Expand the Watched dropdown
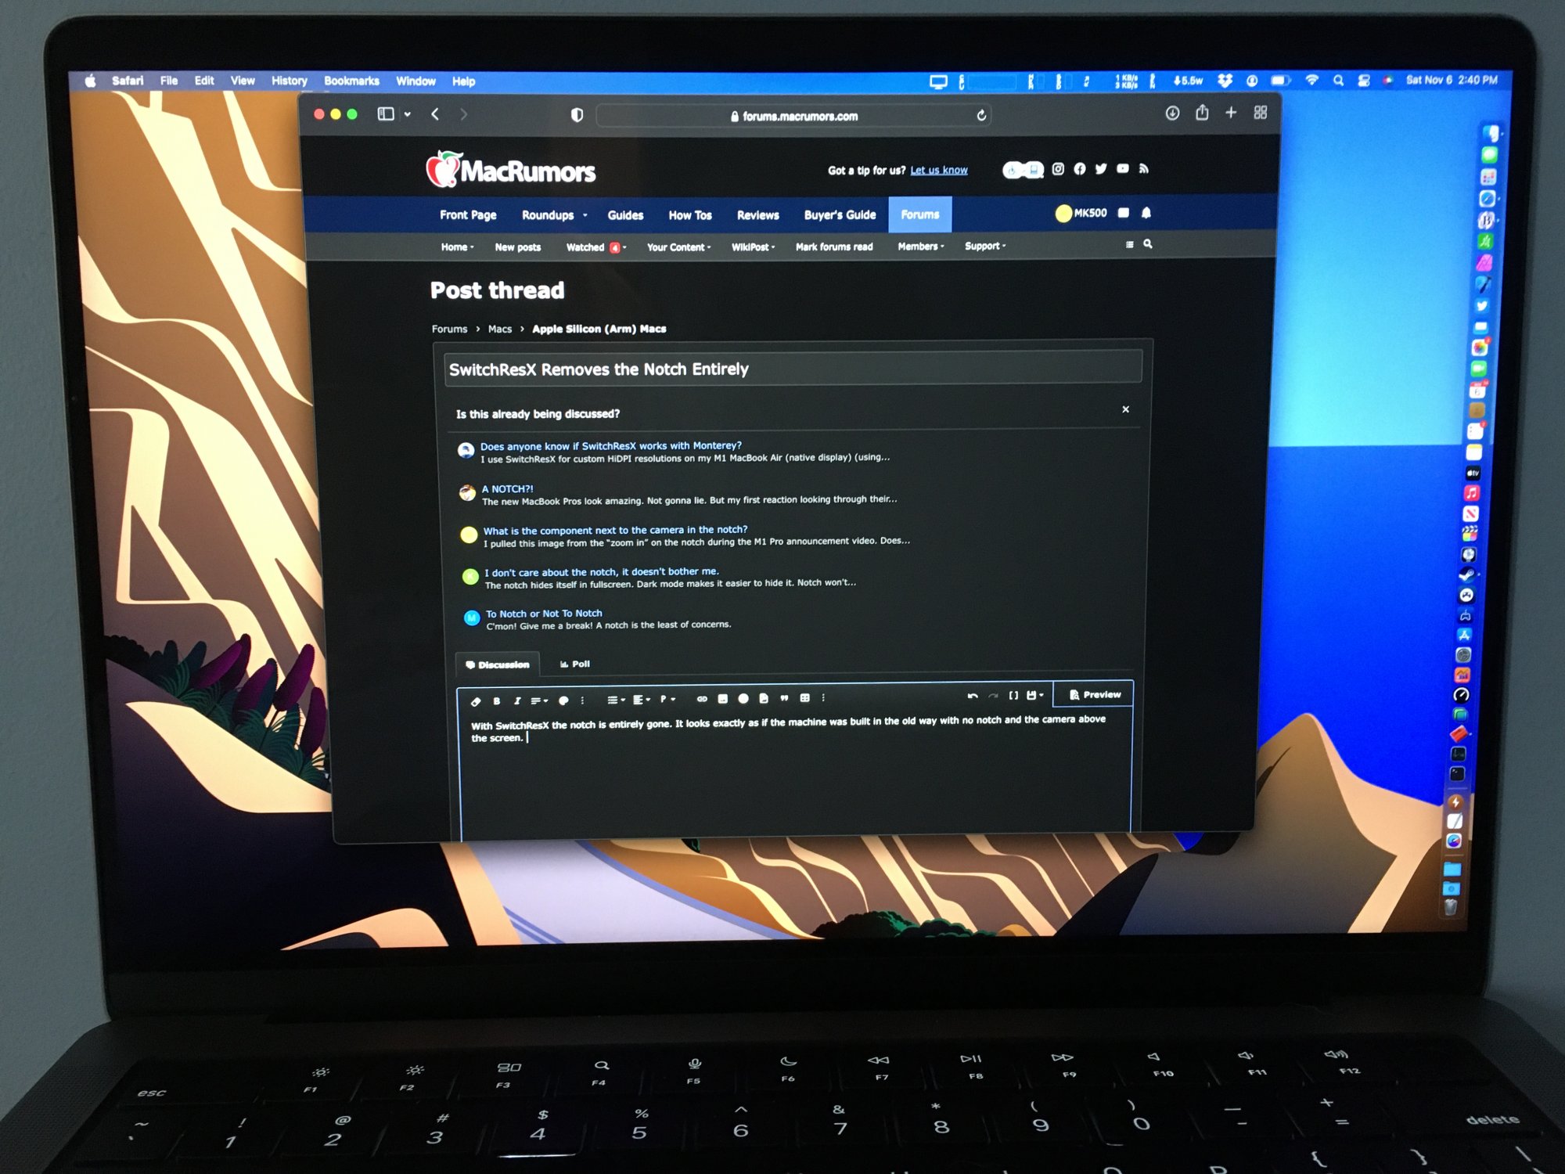1565x1174 pixels. pyautogui.click(x=624, y=247)
